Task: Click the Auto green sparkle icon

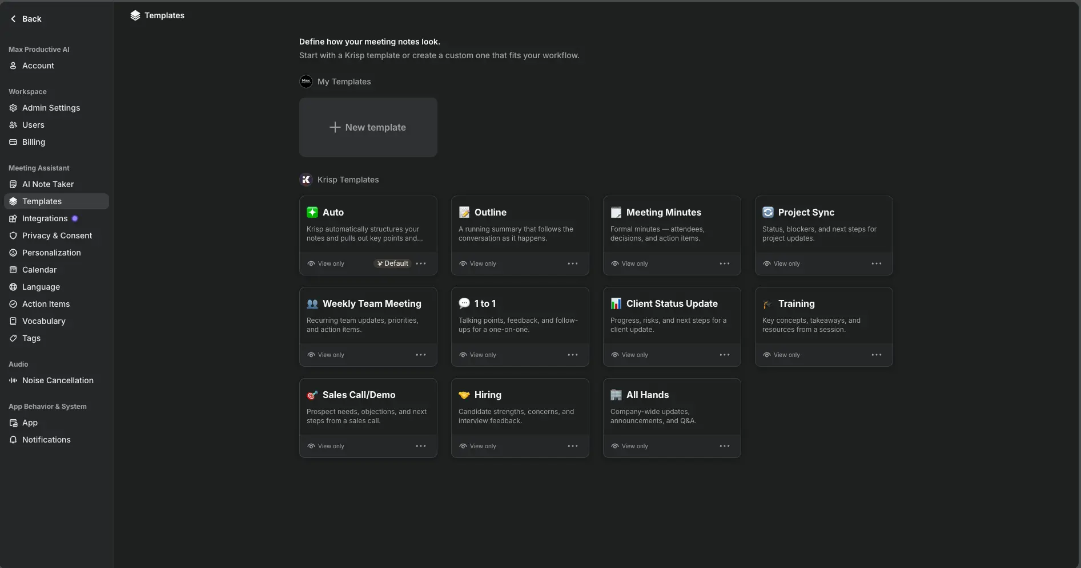Action: [312, 212]
